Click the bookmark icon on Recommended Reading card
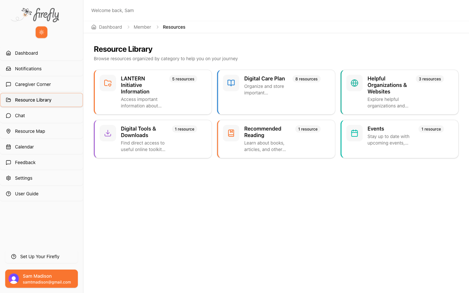Viewport: 469px width, 293px height. (x=231, y=133)
